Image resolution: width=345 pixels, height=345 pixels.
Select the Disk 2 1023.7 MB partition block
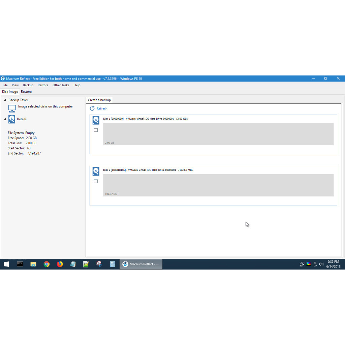point(218,185)
